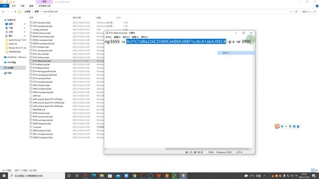
Task: Open the Notepad View menu
Action: [135, 37]
